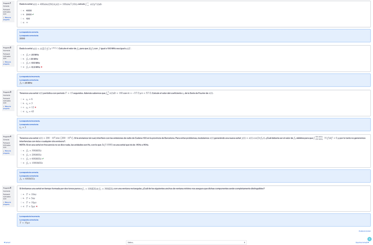Click the round teal help button

pyautogui.click(x=369, y=239)
